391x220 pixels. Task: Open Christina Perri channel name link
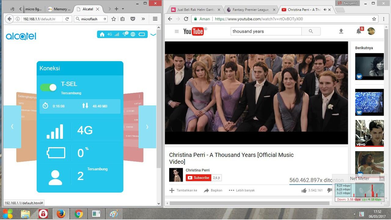tap(198, 170)
